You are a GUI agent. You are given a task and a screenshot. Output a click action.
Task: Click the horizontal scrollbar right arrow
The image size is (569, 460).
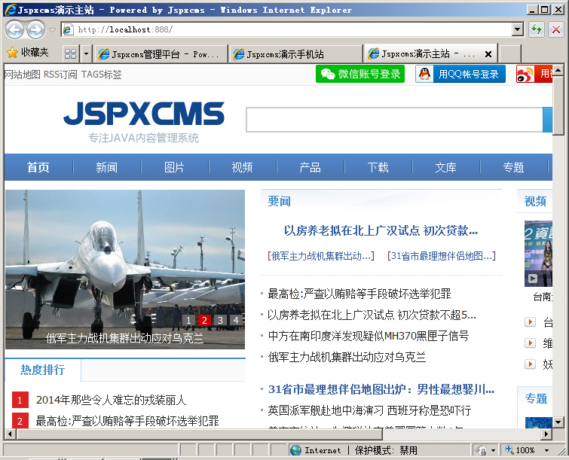point(546,434)
